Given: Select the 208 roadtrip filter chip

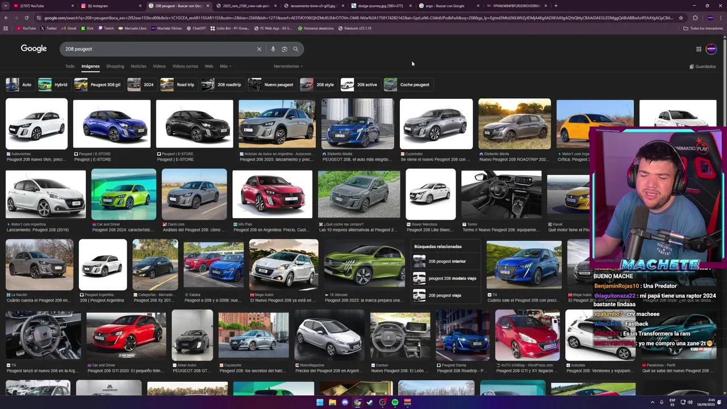Looking at the screenshot, I should coord(222,85).
